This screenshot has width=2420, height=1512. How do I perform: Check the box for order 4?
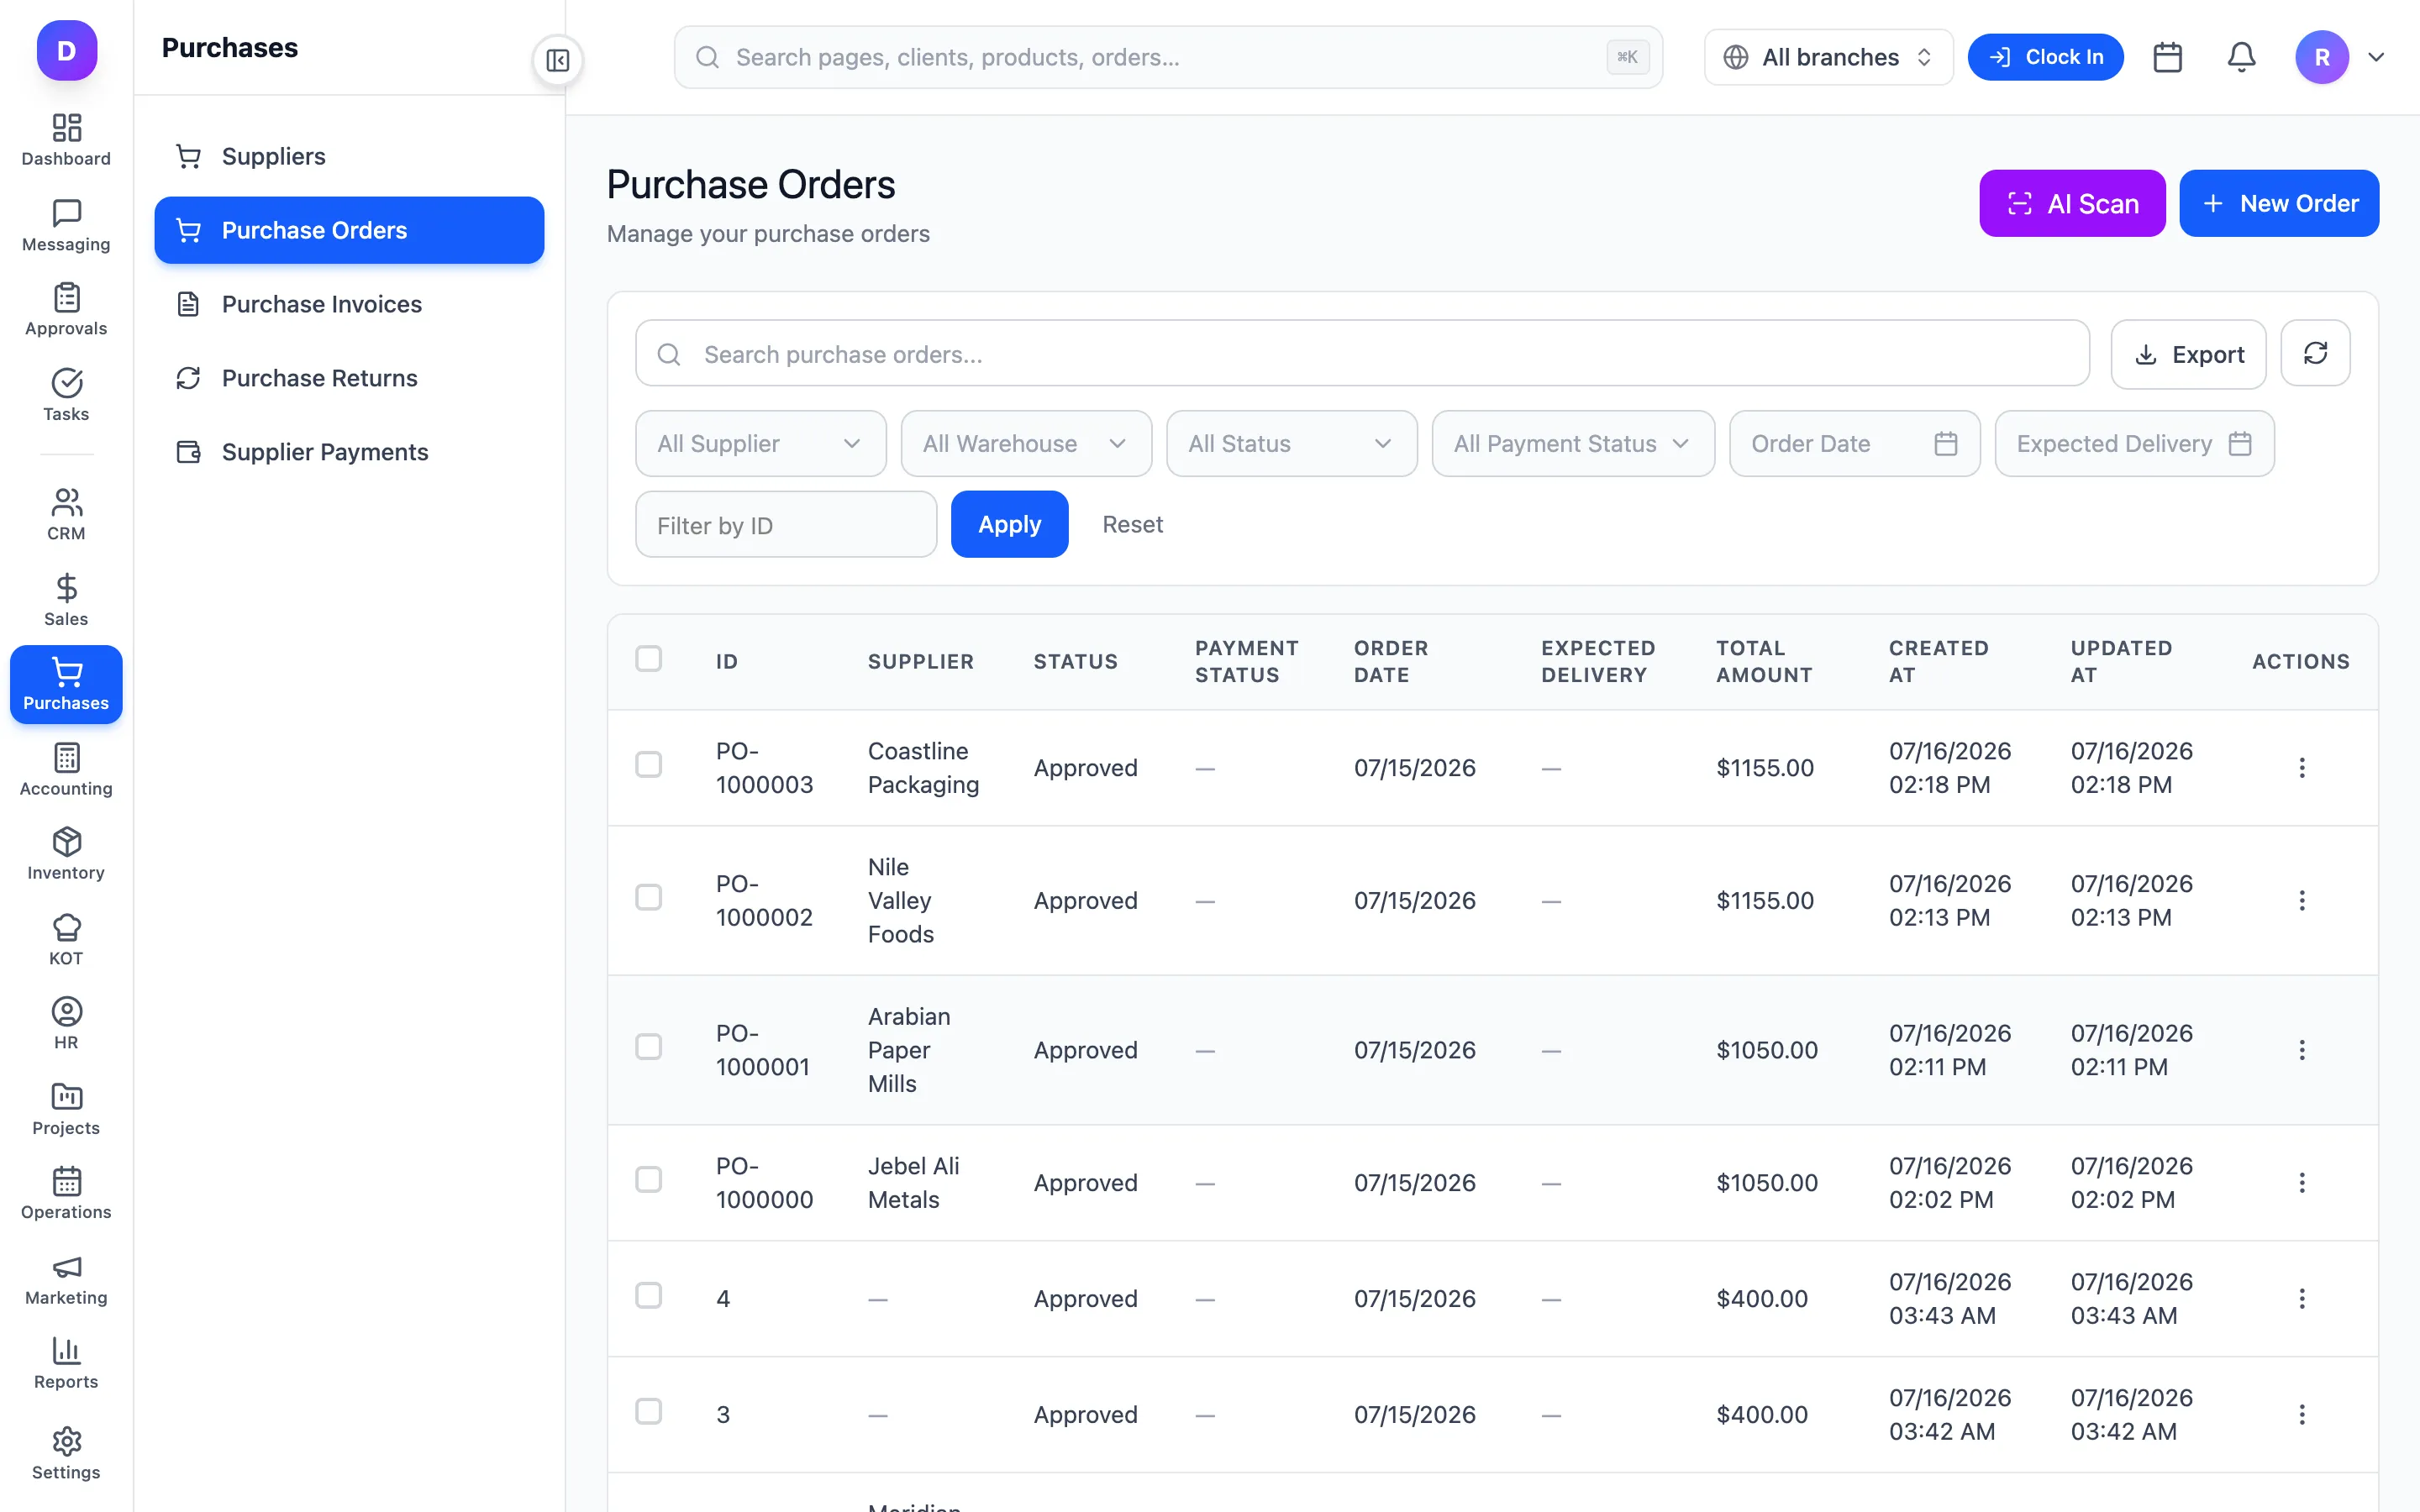[x=649, y=1296]
